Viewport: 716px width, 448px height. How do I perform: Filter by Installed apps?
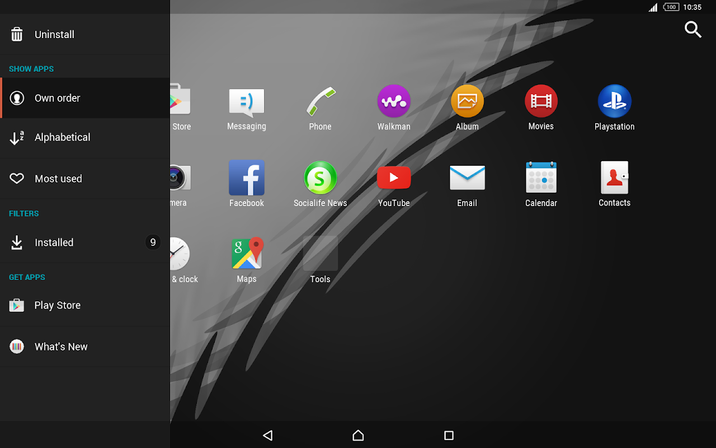click(85, 242)
